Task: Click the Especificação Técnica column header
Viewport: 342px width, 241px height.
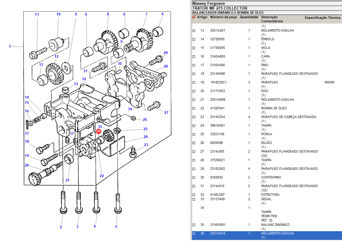Action: click(x=322, y=18)
